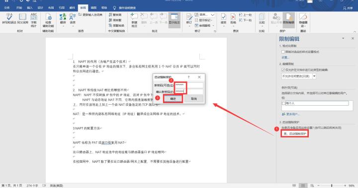Image resolution: width=358 pixels, height=188 pixels.
Task: Select Web Layout view in status bar
Action: [312, 186]
